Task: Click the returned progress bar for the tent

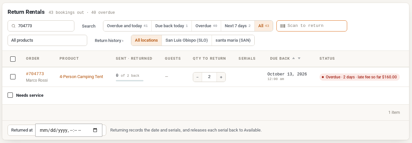Action: (x=130, y=81)
